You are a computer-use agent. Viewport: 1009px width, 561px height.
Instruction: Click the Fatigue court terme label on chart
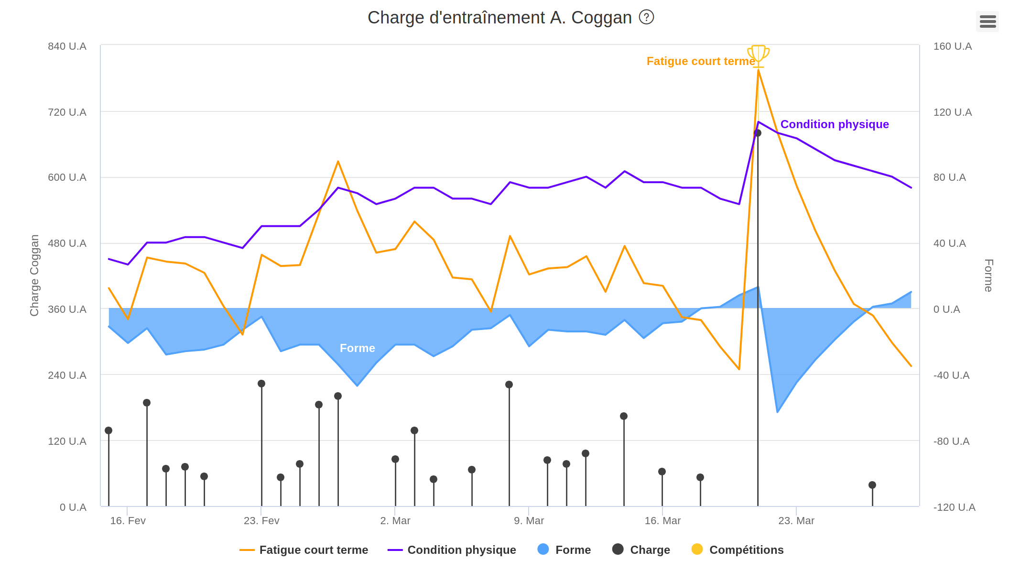tap(701, 61)
